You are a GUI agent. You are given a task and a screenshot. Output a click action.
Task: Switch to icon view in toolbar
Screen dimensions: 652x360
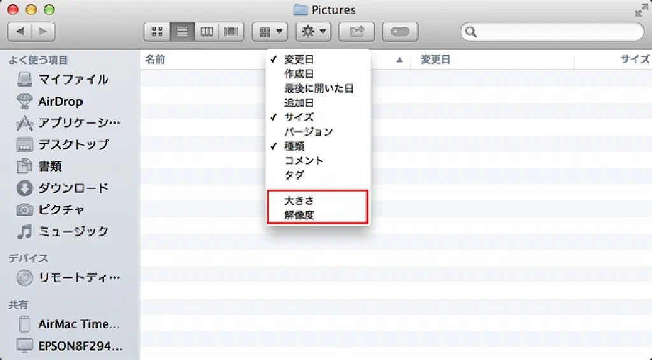click(157, 31)
